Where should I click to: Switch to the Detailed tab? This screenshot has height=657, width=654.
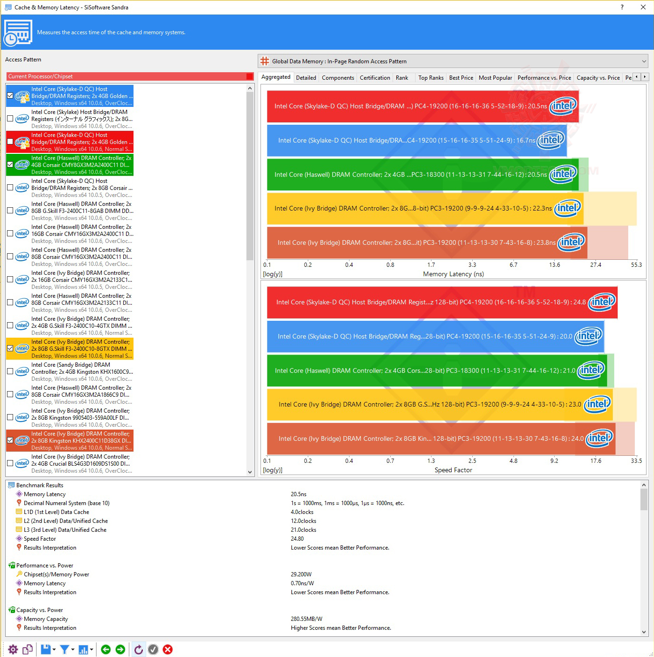(306, 78)
